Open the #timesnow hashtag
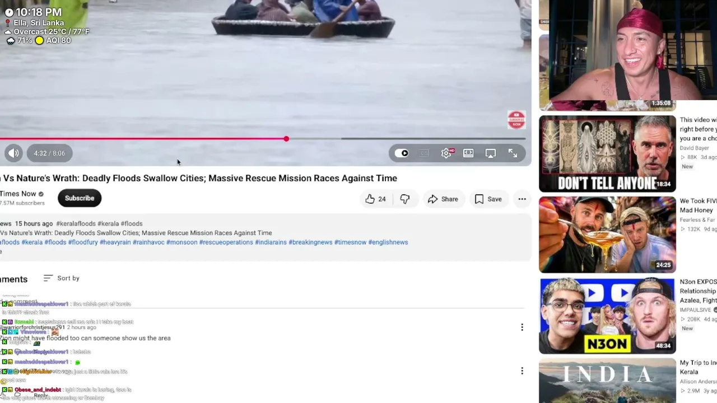 coord(350,242)
